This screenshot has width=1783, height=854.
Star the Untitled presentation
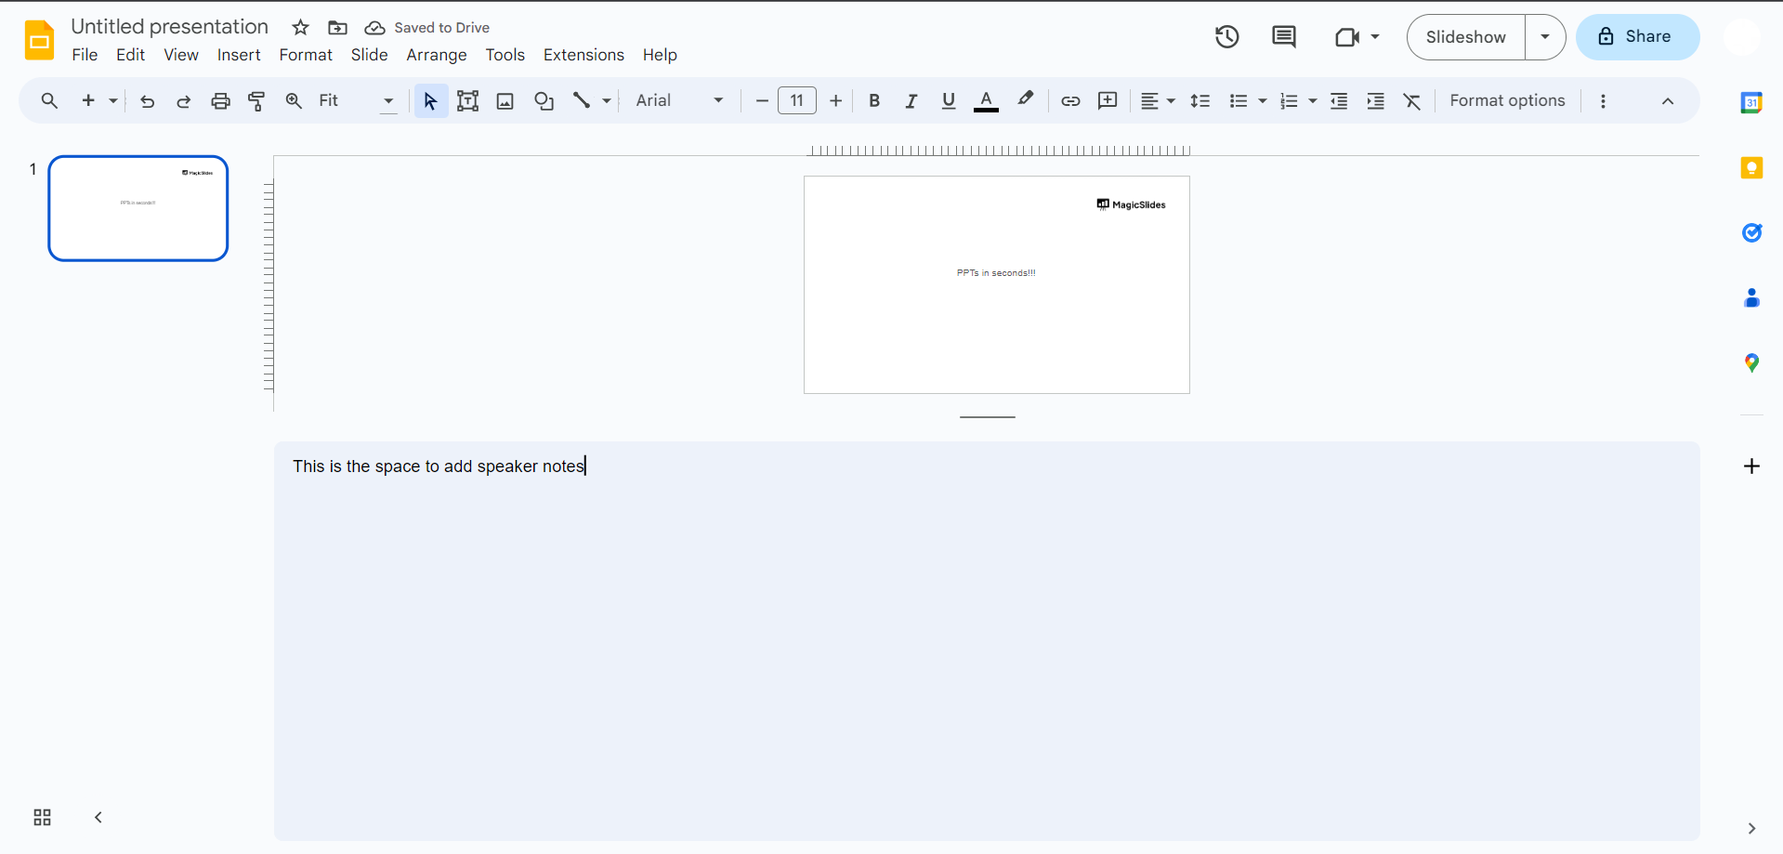click(300, 28)
